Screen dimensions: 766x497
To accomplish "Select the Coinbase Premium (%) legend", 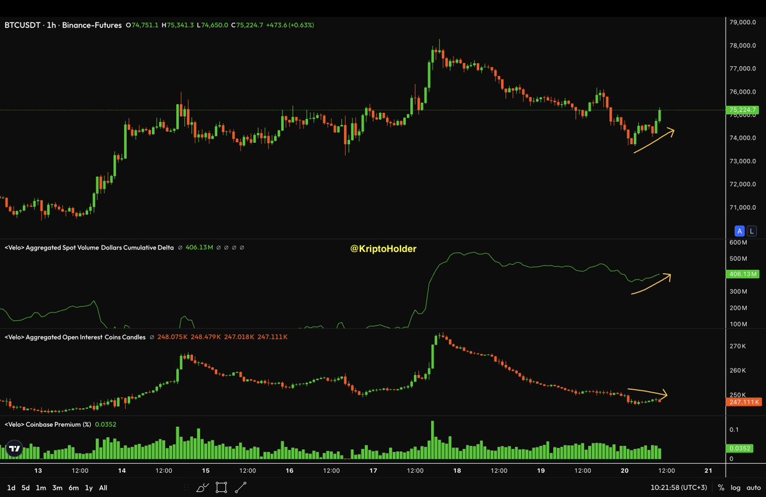I will tap(47, 424).
